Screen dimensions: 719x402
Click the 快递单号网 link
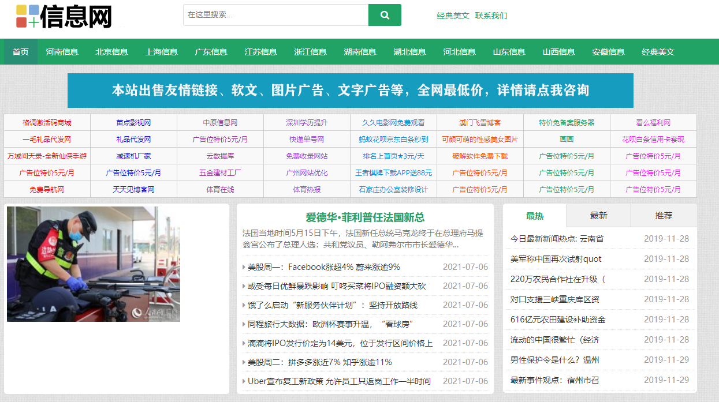307,140
